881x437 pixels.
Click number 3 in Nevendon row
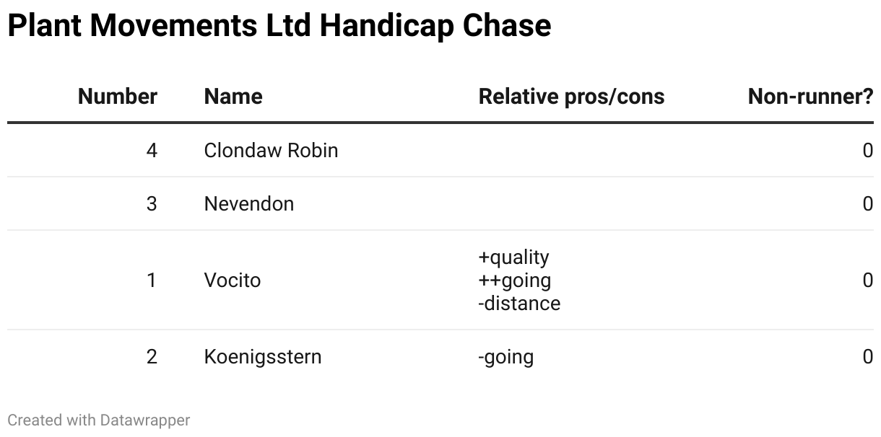click(152, 203)
